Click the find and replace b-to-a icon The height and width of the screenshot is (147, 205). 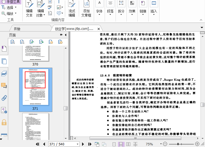(x=50, y=13)
